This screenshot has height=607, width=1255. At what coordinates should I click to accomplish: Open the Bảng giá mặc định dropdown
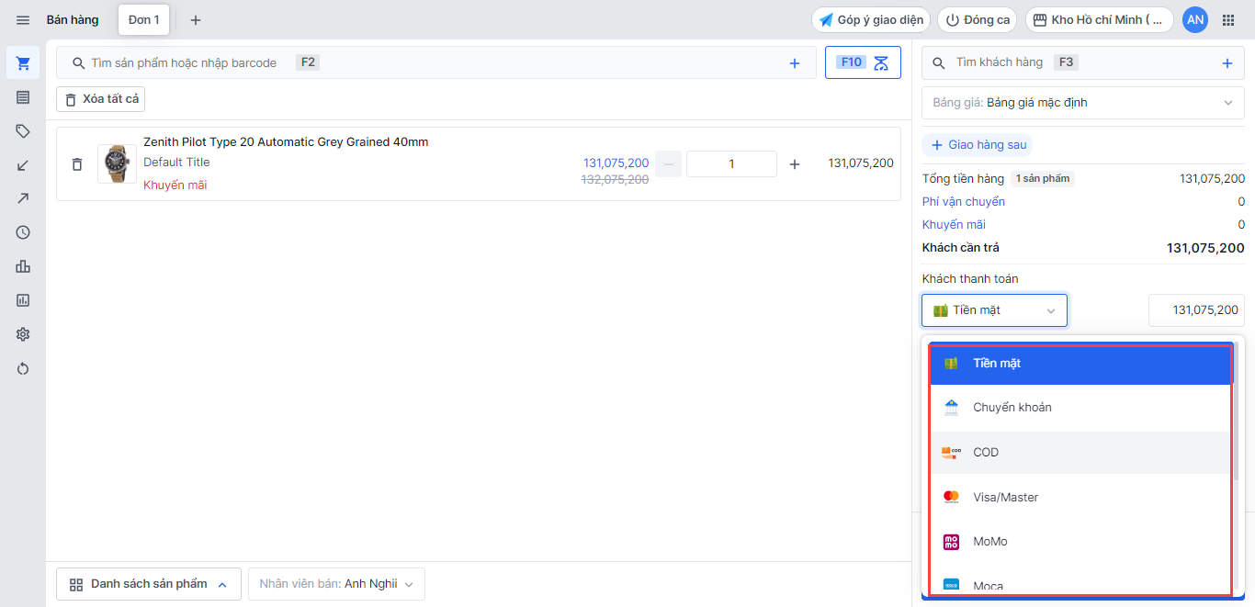[x=1083, y=103]
